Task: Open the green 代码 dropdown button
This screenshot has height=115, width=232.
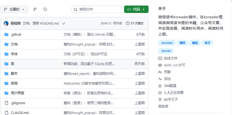Action: click(136, 9)
